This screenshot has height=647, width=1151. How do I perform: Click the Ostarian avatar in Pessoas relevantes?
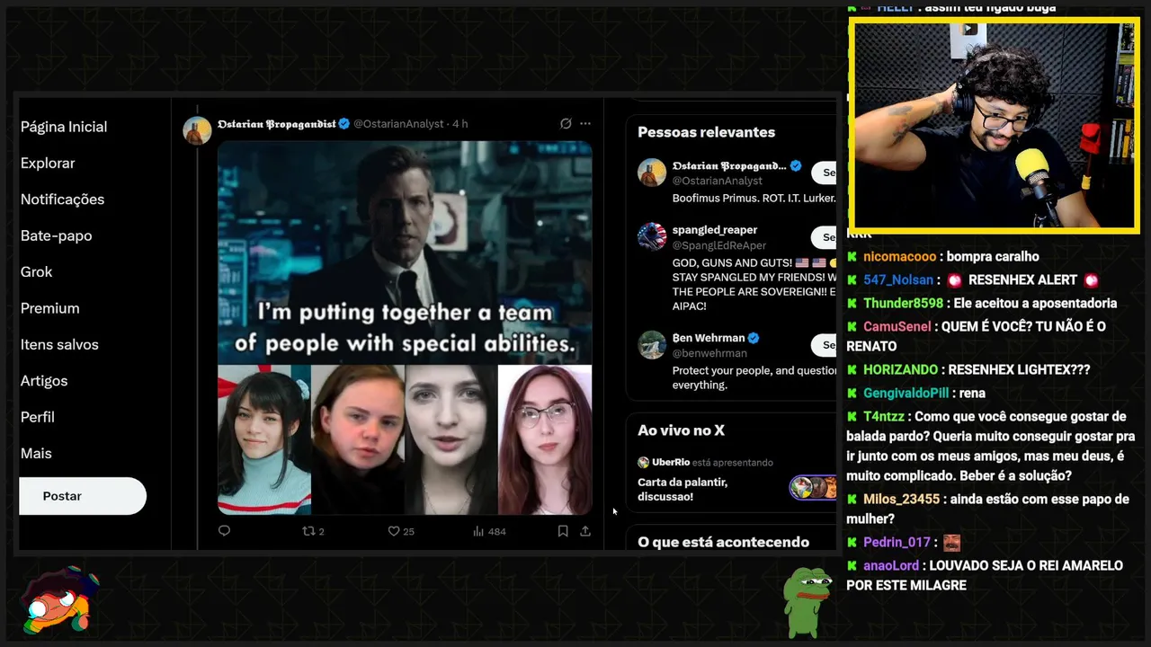point(652,173)
